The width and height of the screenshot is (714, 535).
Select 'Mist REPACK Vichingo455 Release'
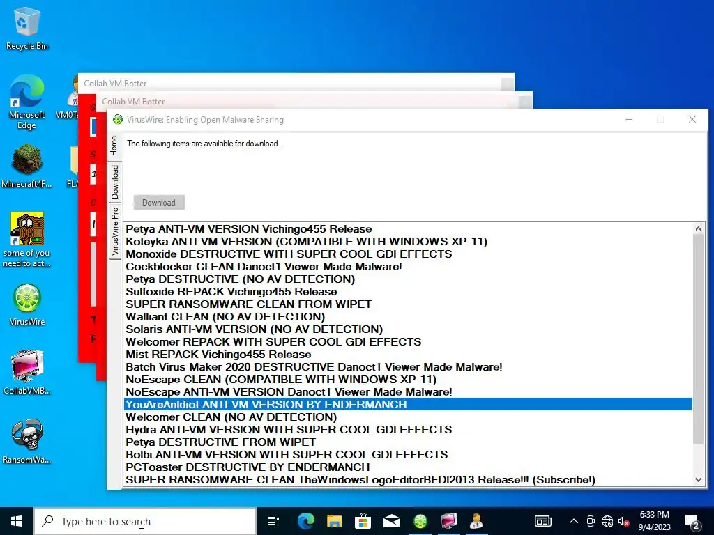pos(408,355)
